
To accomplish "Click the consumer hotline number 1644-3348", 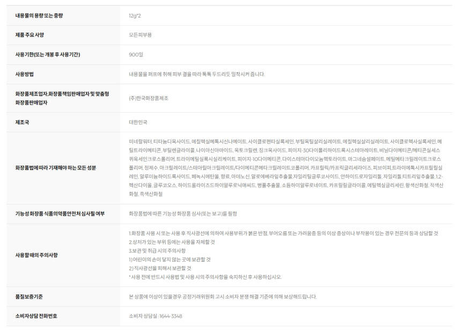I will pyautogui.click(x=155, y=316).
